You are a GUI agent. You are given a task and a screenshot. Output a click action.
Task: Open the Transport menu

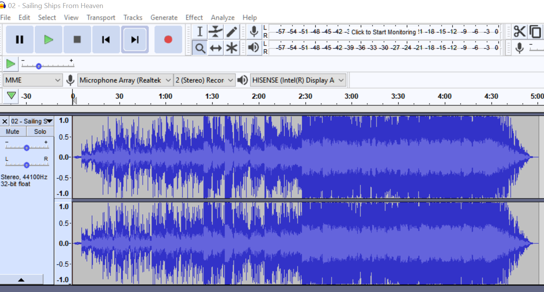click(x=101, y=18)
